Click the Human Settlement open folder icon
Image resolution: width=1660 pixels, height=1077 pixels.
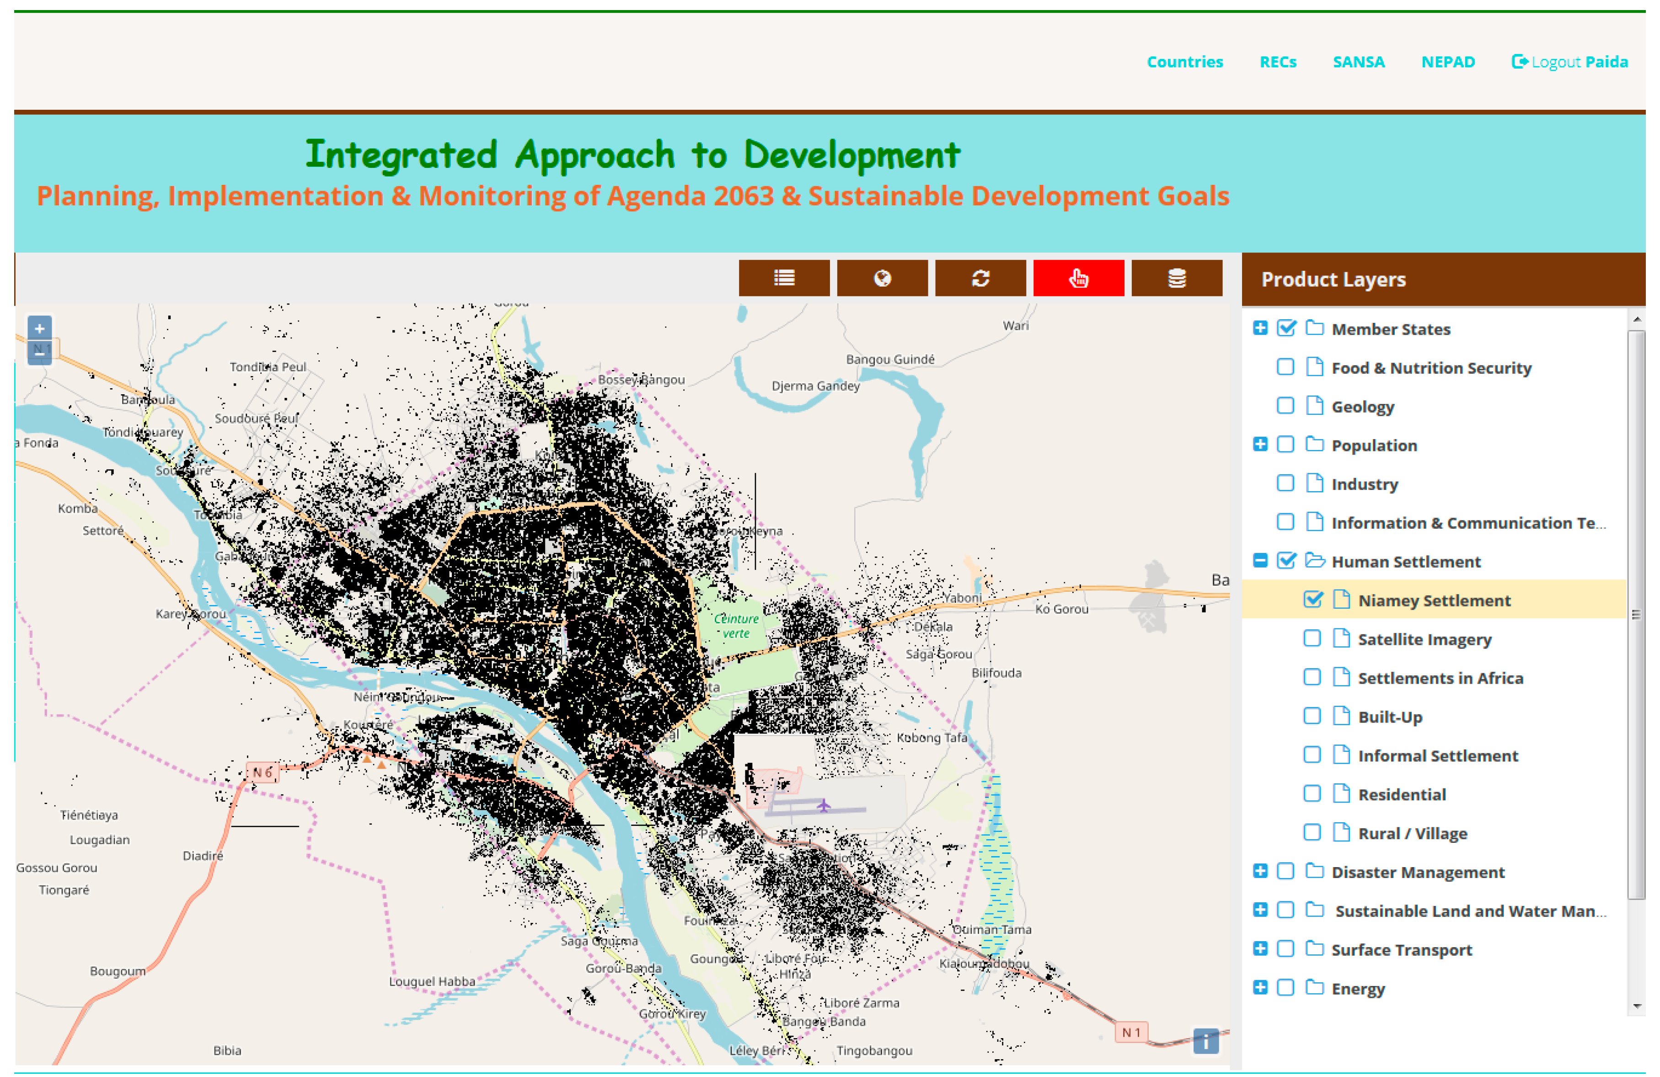coord(1315,560)
